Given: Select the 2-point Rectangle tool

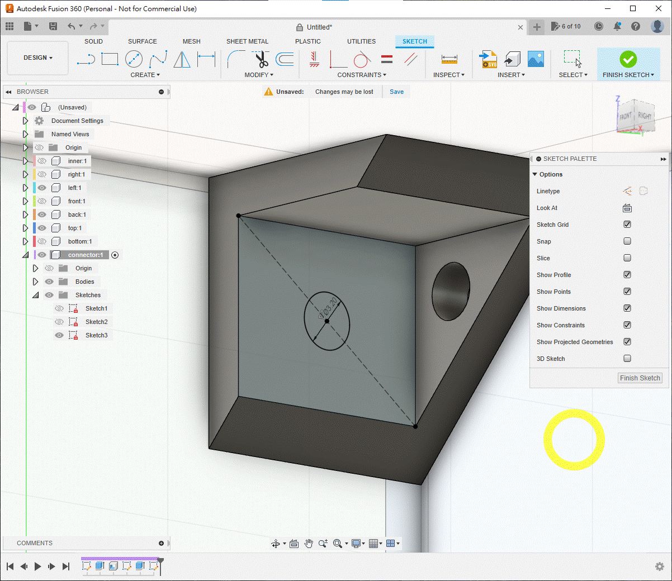Looking at the screenshot, I should click(110, 59).
